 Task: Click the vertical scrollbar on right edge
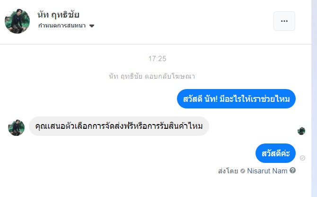tap(314, 95)
